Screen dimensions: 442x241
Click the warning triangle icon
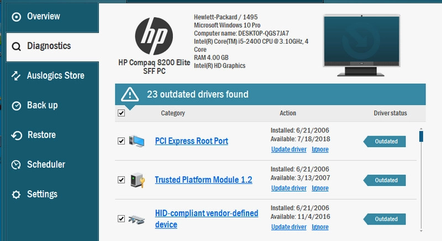pyautogui.click(x=130, y=94)
